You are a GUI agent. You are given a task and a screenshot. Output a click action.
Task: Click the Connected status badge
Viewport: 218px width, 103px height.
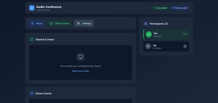click(x=161, y=8)
